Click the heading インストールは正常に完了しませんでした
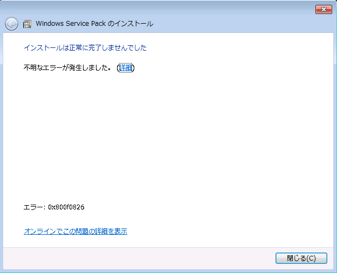This screenshot has height=273, width=337. coord(85,47)
